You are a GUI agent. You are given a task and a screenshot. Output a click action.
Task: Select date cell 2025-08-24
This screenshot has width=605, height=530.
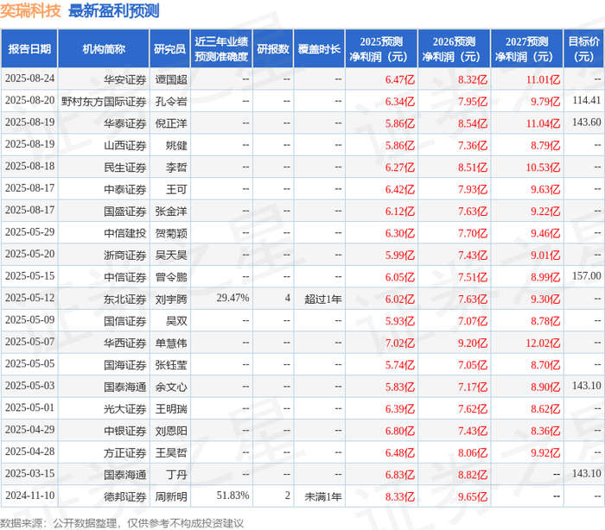click(x=29, y=79)
